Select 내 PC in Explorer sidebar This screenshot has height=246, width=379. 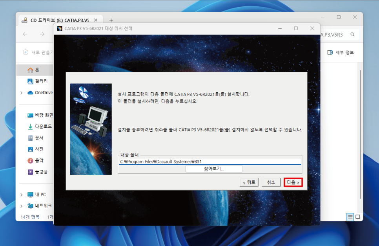pyautogui.click(x=36, y=195)
